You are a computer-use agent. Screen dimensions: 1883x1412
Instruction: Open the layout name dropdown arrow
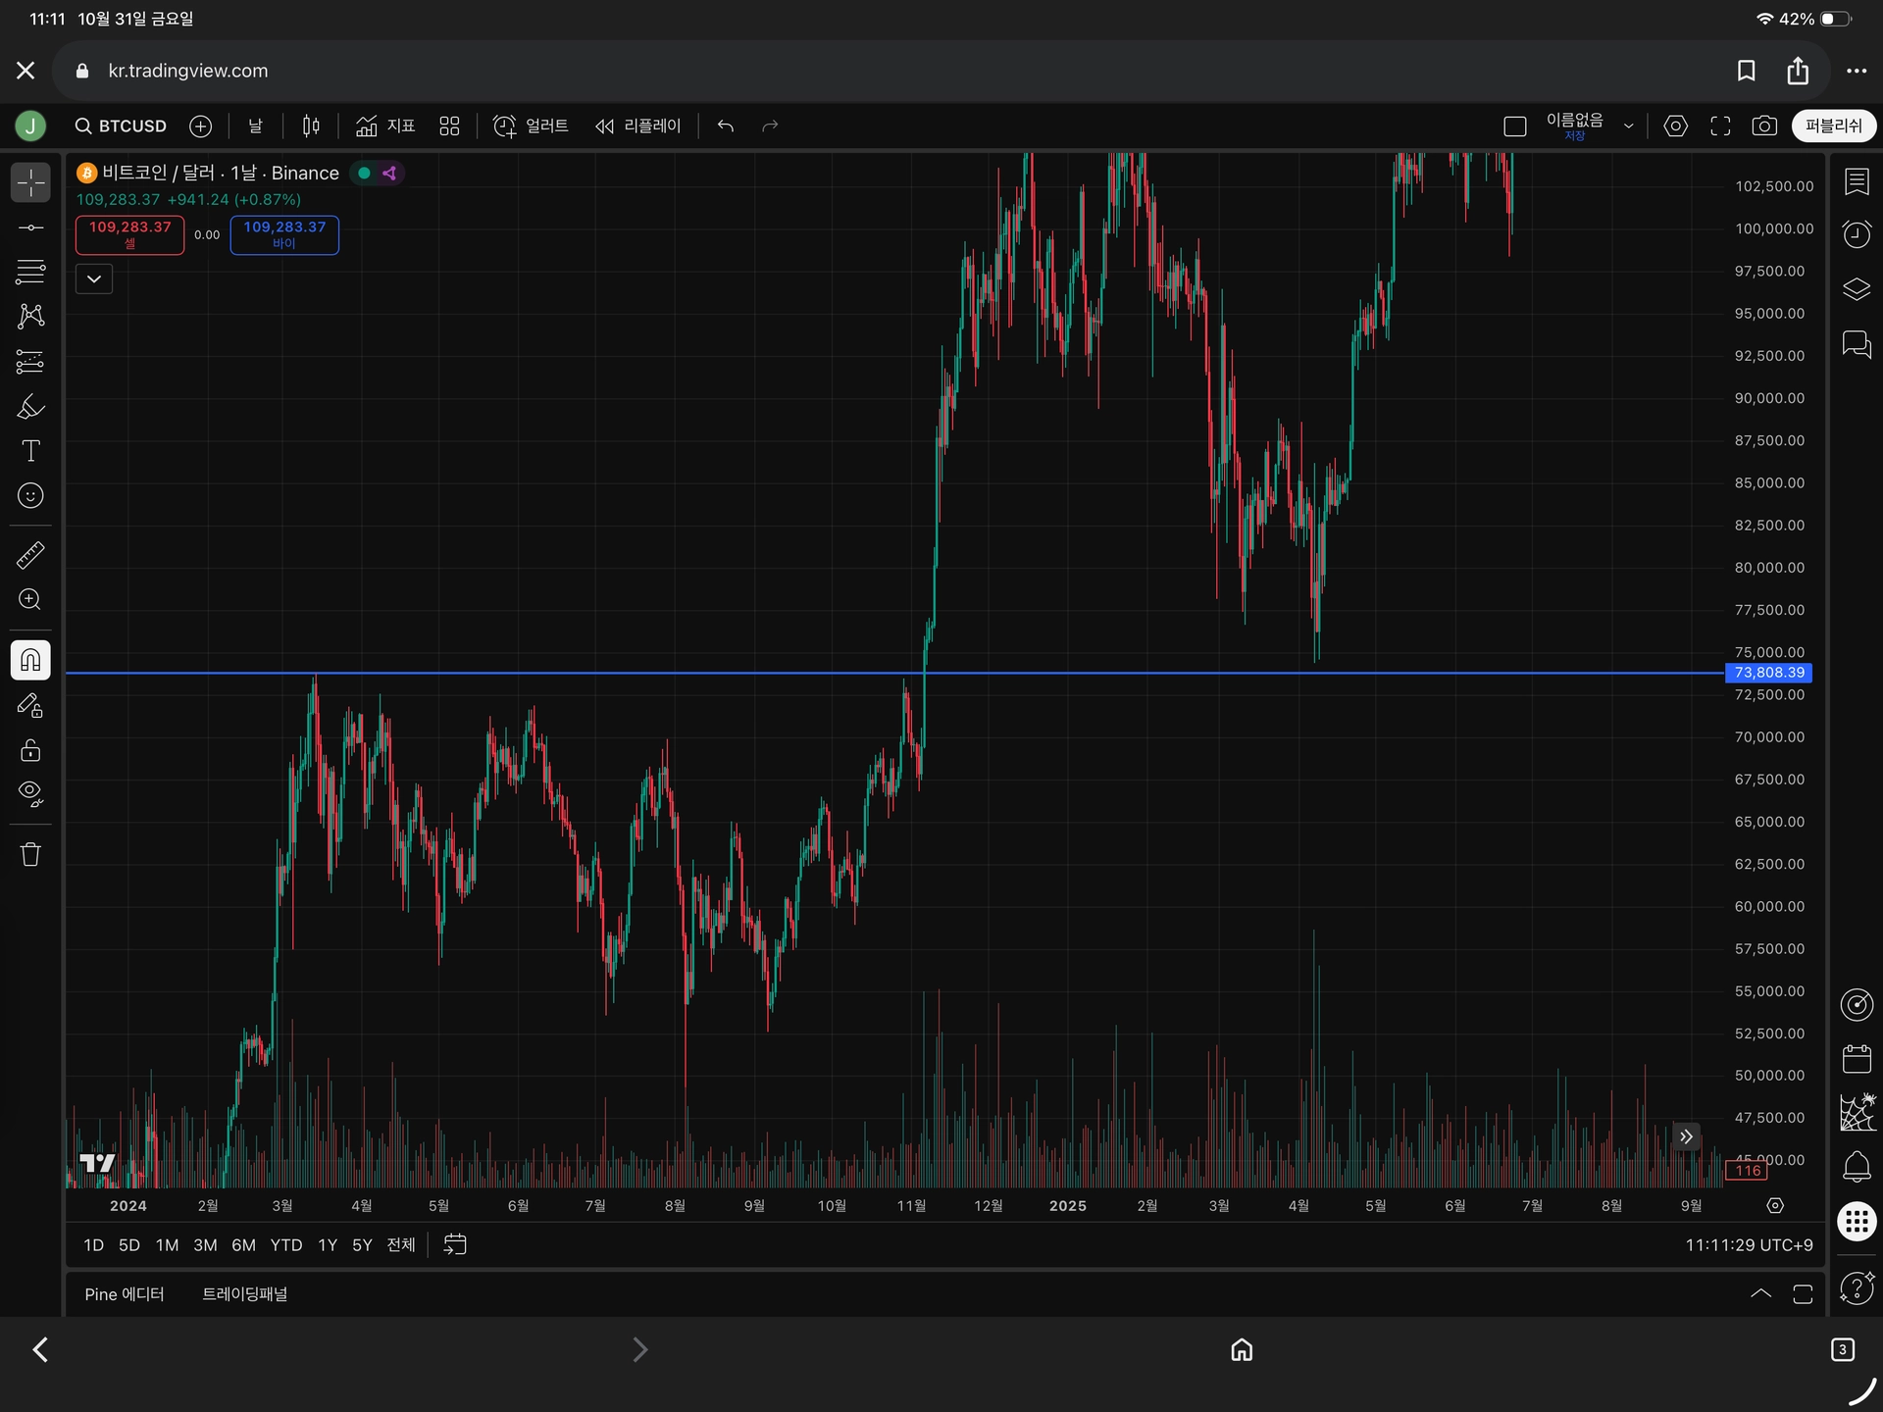click(1628, 126)
